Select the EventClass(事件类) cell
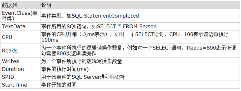This screenshot has height=91, width=241. (x=20, y=16)
